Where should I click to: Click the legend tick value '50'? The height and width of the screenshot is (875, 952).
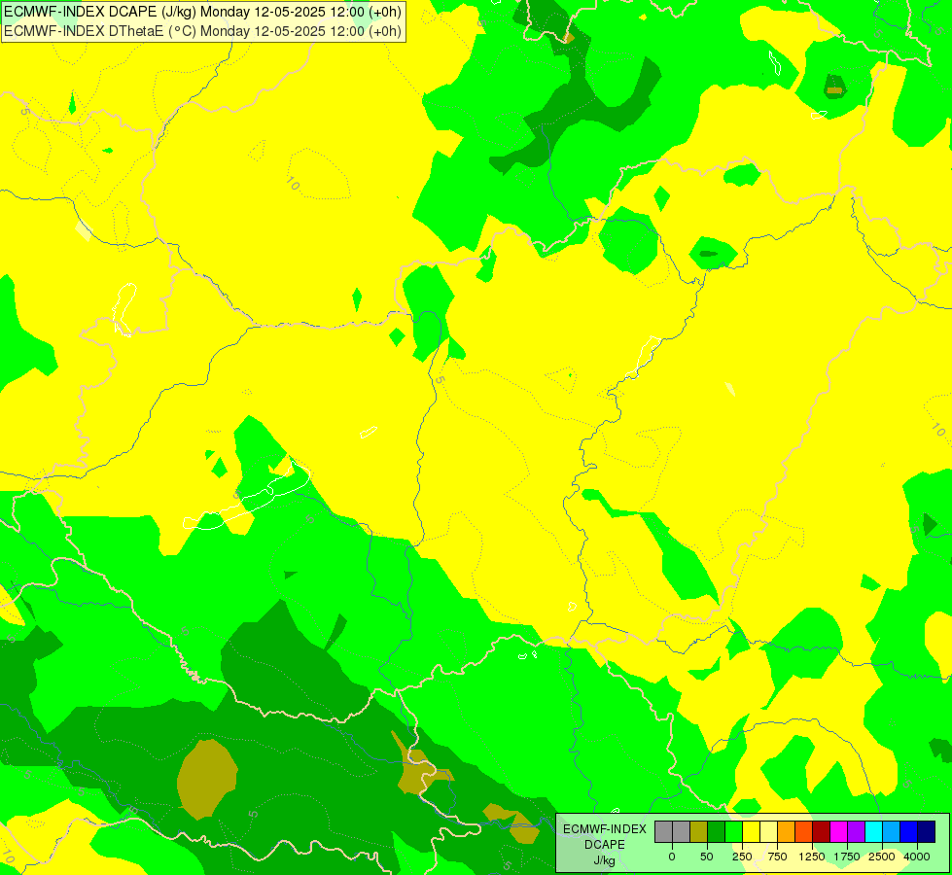pos(707,857)
